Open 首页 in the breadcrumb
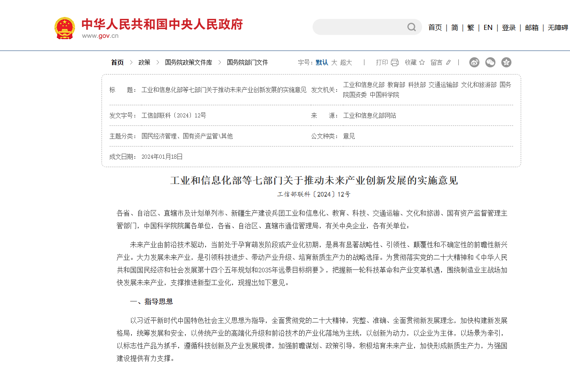570x365 pixels. click(118, 62)
